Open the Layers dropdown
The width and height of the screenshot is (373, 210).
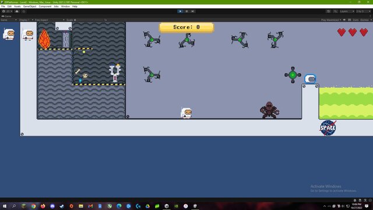347,11
